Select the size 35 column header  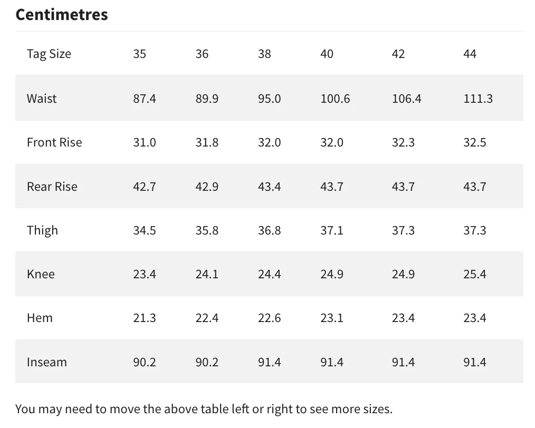point(140,54)
